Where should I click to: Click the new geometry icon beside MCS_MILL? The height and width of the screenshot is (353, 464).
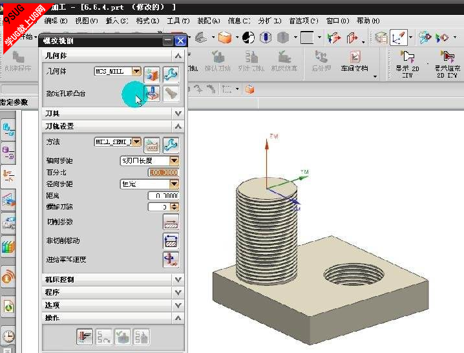click(152, 74)
